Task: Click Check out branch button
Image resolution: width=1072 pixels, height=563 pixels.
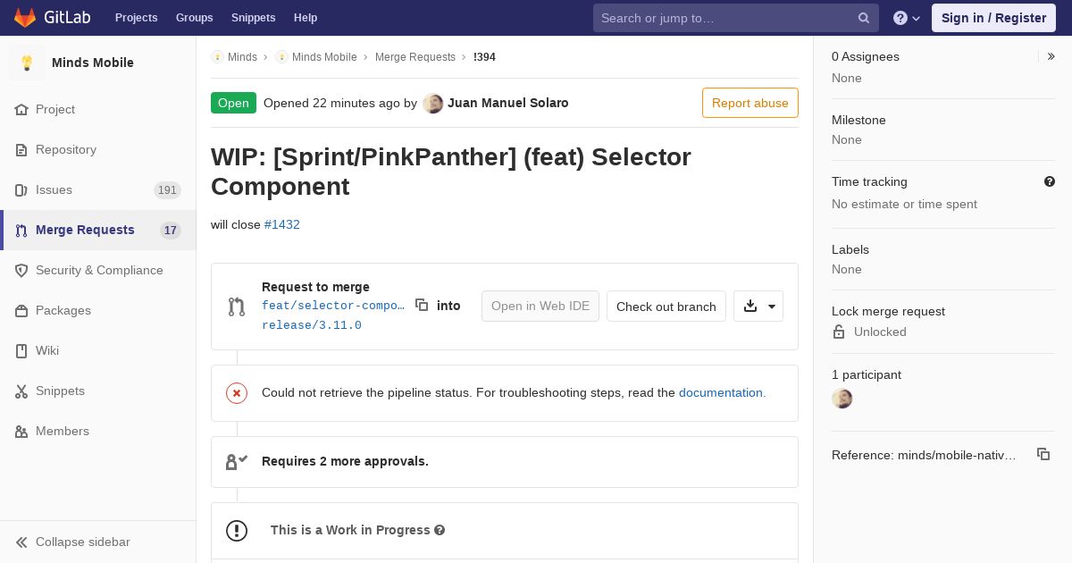Action: coord(666,307)
